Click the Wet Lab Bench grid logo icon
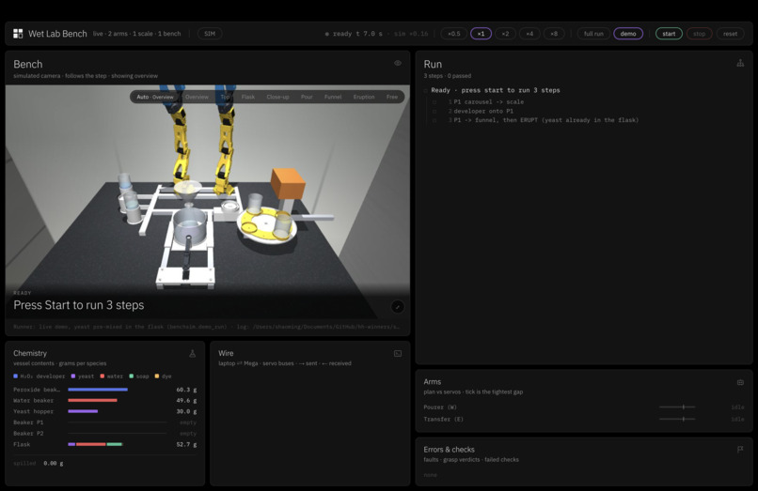Viewport: 758px width, 491px height. coord(18,33)
